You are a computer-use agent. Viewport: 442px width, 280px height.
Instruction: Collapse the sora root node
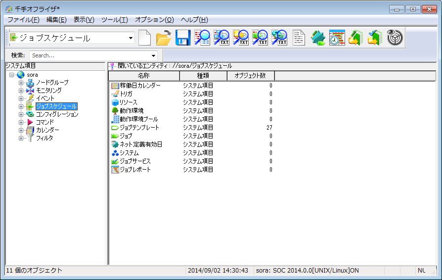click(11, 75)
